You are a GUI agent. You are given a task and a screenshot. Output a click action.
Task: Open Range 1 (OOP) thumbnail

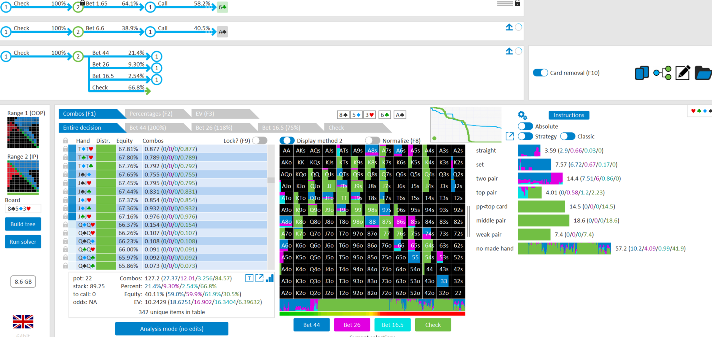tap(23, 132)
